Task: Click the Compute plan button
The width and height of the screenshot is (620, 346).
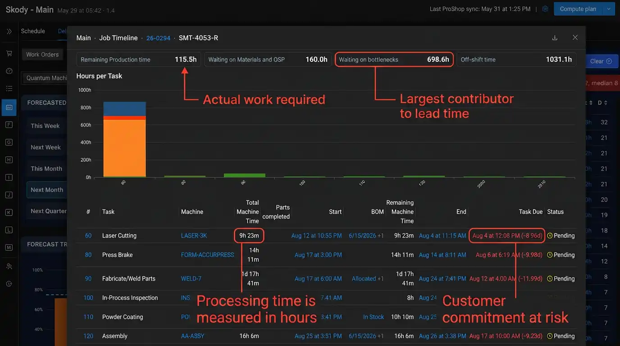Action: (578, 9)
